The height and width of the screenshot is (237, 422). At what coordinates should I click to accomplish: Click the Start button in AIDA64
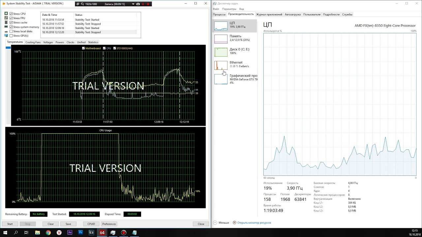(x=10, y=224)
